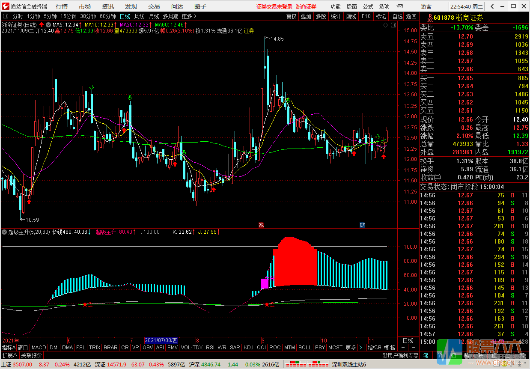Open the 多周期 multi-period view

coord(171,16)
